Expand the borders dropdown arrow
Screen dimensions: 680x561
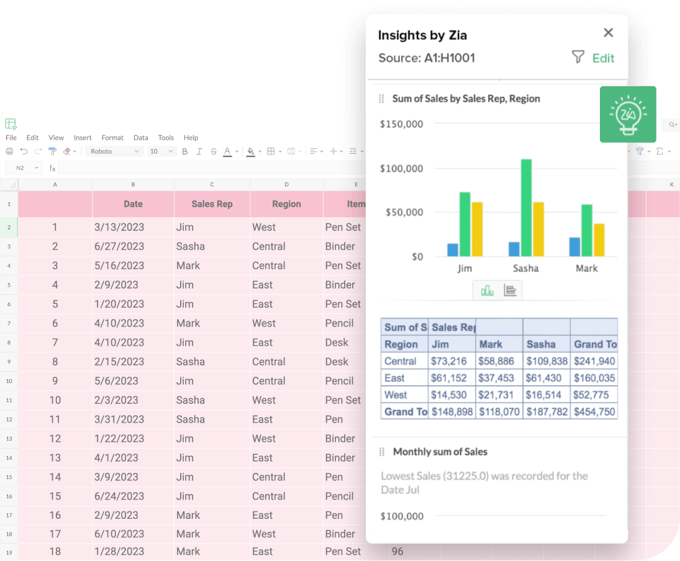point(280,152)
